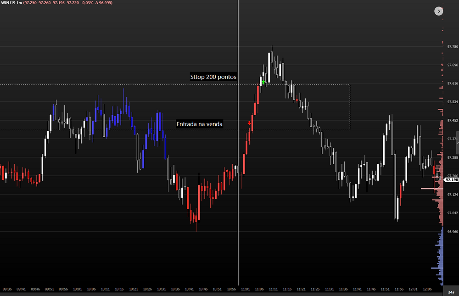Click the 11:01 time axis label
459x296 pixels.
point(245,289)
